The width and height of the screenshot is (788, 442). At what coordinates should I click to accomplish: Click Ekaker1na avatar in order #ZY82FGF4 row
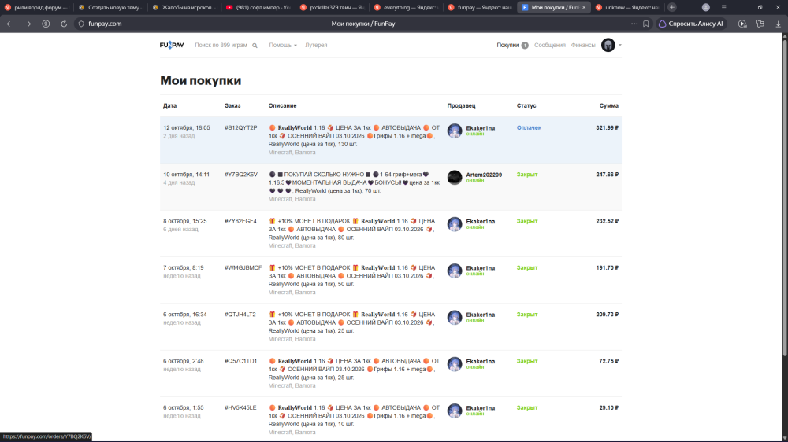(455, 224)
